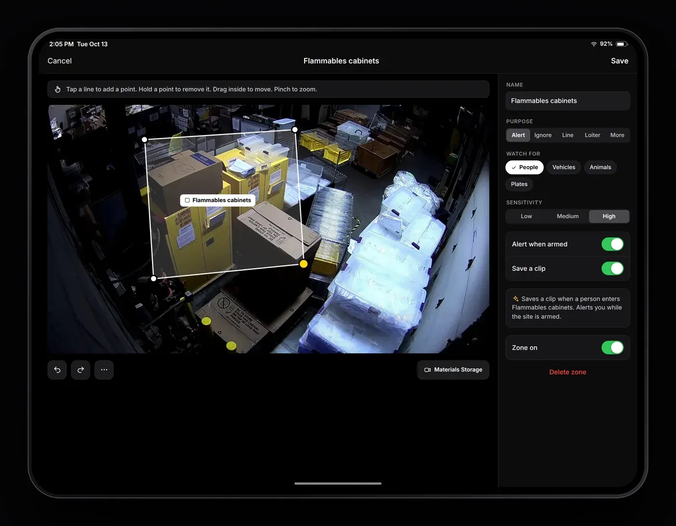Image resolution: width=676 pixels, height=526 pixels.
Task: Click the zone name input field
Action: click(x=568, y=101)
